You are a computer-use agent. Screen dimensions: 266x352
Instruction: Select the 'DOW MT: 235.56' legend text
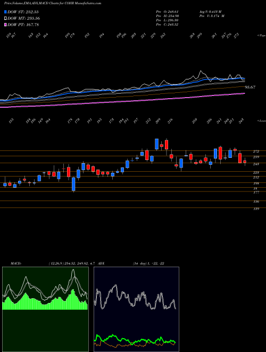click(x=24, y=18)
